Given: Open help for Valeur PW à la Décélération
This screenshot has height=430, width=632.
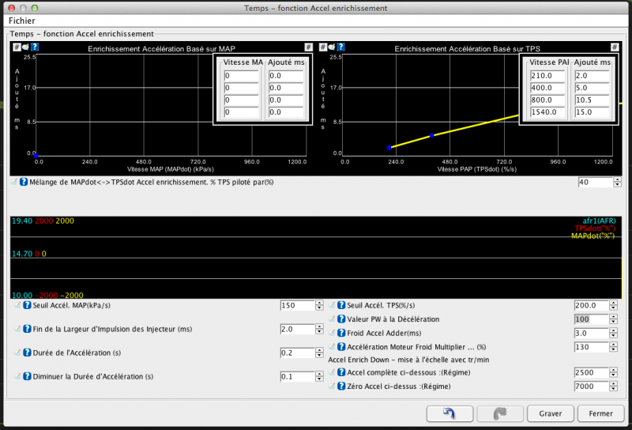Looking at the screenshot, I should (x=341, y=319).
